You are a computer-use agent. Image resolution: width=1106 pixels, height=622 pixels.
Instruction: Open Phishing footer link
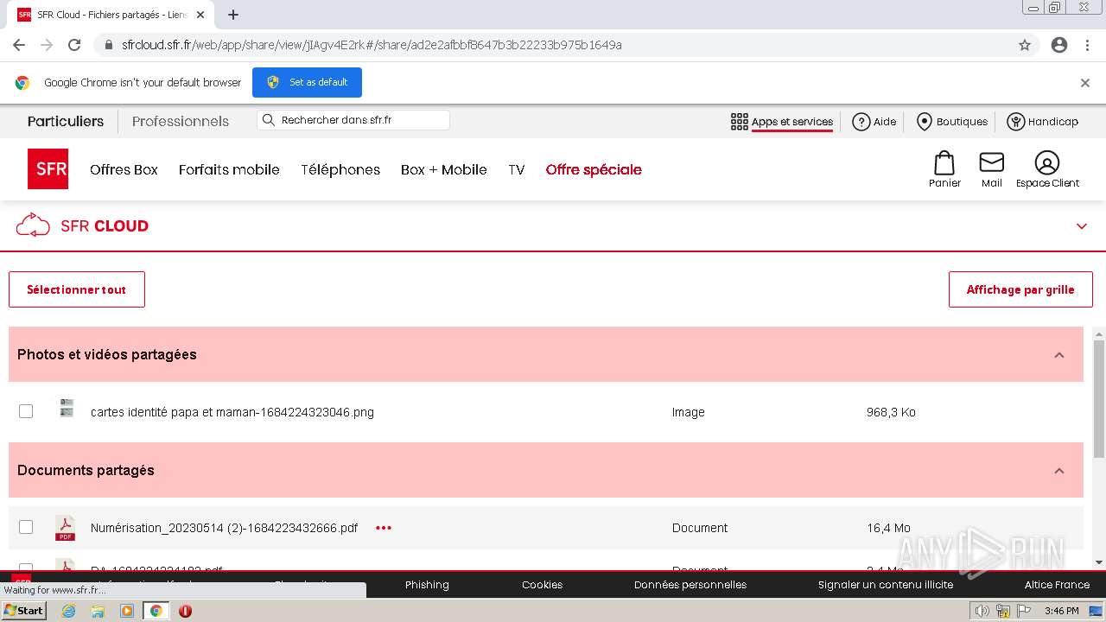click(x=427, y=585)
